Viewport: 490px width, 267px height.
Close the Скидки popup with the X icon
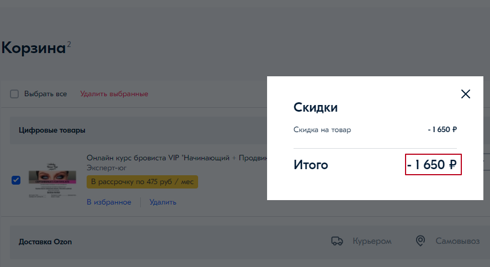tap(466, 94)
